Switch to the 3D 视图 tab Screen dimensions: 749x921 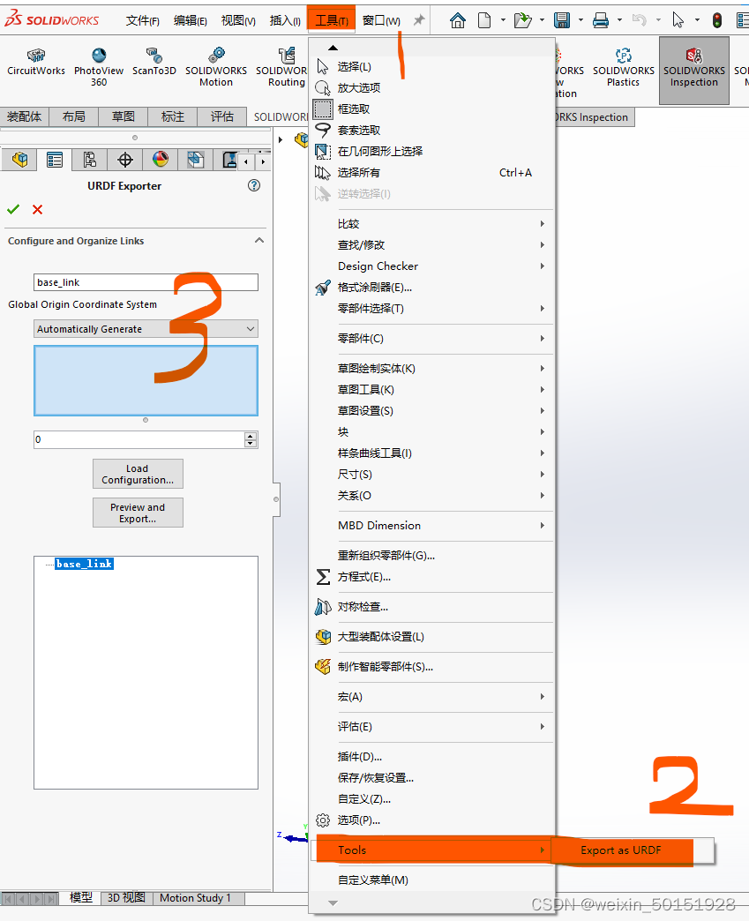[x=126, y=898]
